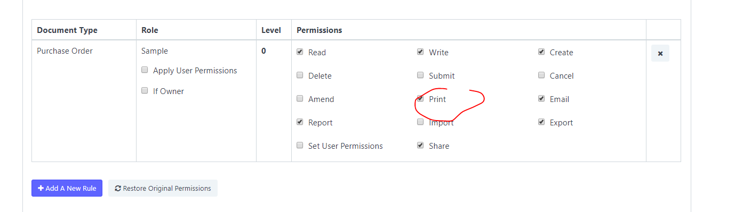Remove the Purchase Order rule with x icon
743x212 pixels.
660,53
